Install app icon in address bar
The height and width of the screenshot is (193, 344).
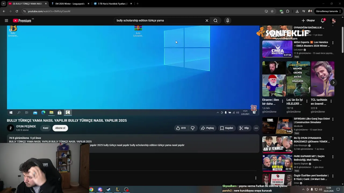coord(266,11)
